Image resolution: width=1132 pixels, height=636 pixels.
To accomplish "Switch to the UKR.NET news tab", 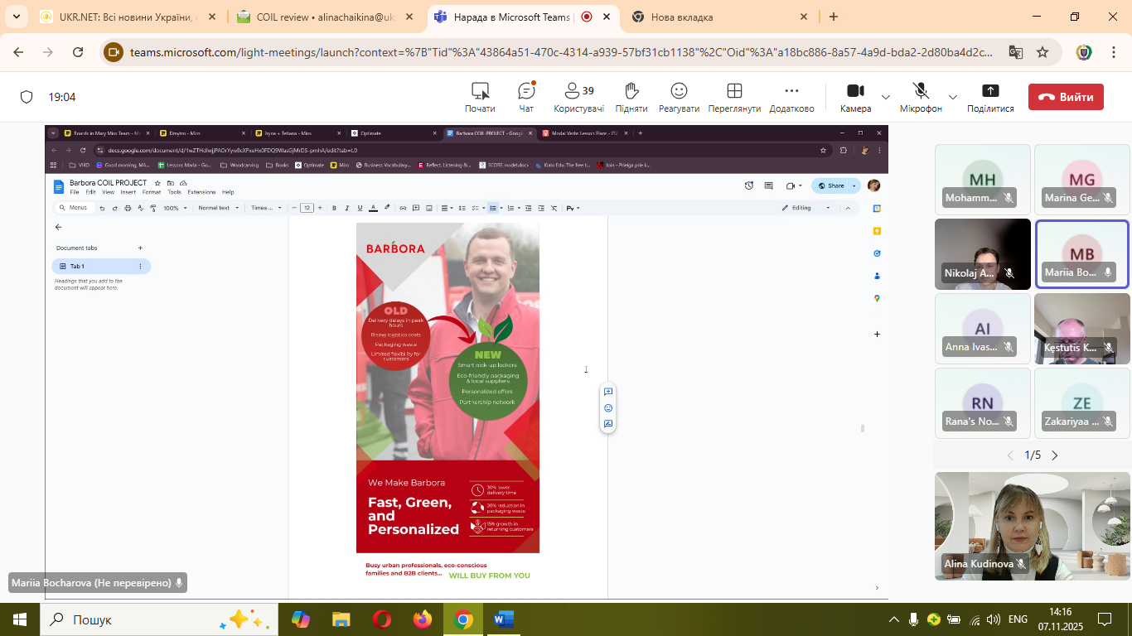I will [x=124, y=17].
